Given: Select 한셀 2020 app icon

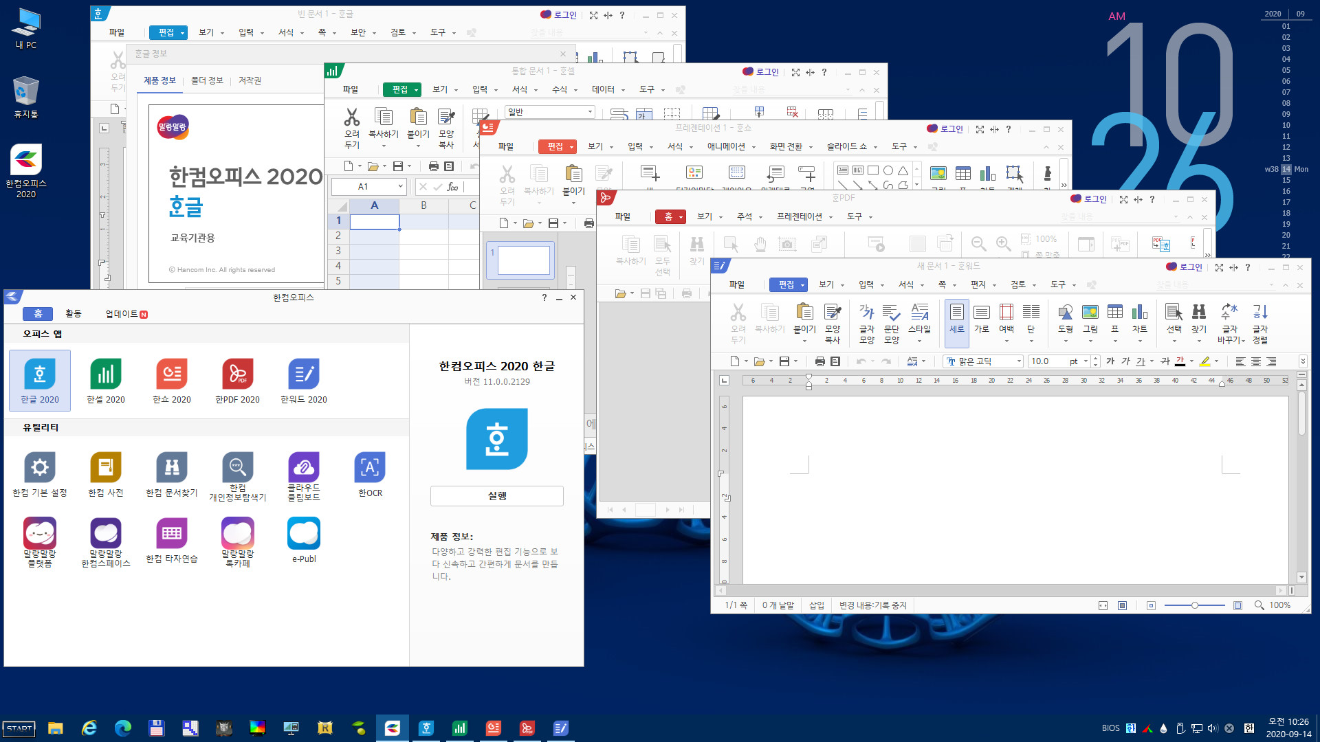Looking at the screenshot, I should pyautogui.click(x=106, y=381).
